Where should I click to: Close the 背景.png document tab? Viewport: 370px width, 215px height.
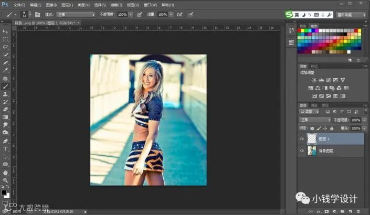(x=79, y=23)
